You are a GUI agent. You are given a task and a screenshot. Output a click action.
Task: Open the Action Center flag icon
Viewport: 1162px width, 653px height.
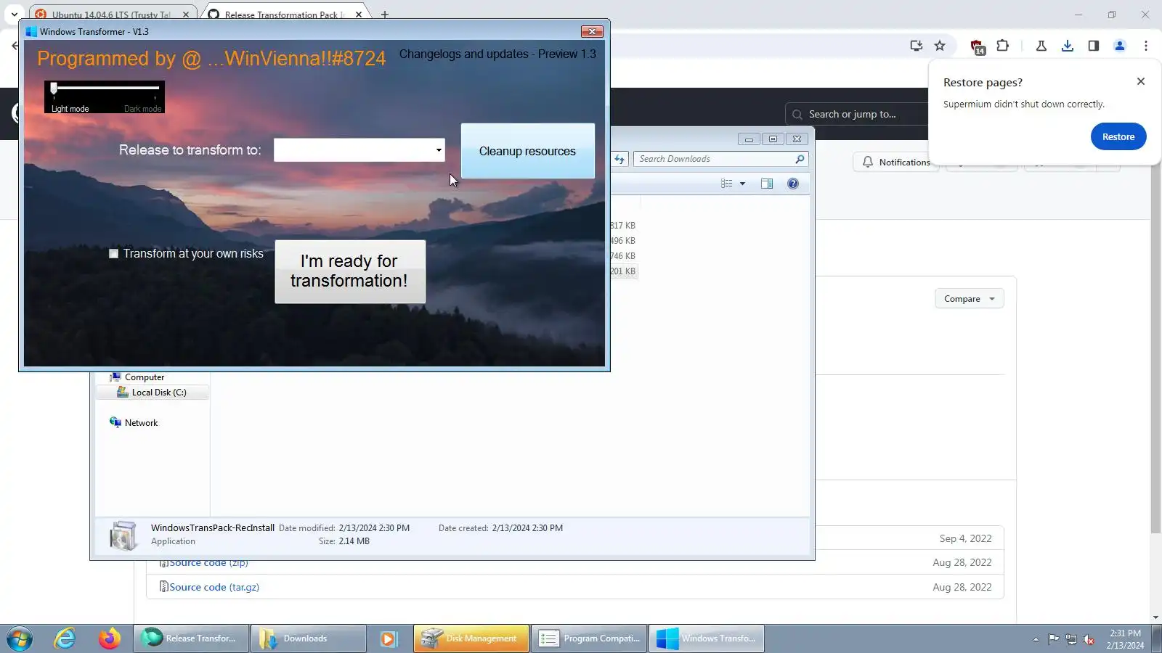pyautogui.click(x=1053, y=639)
